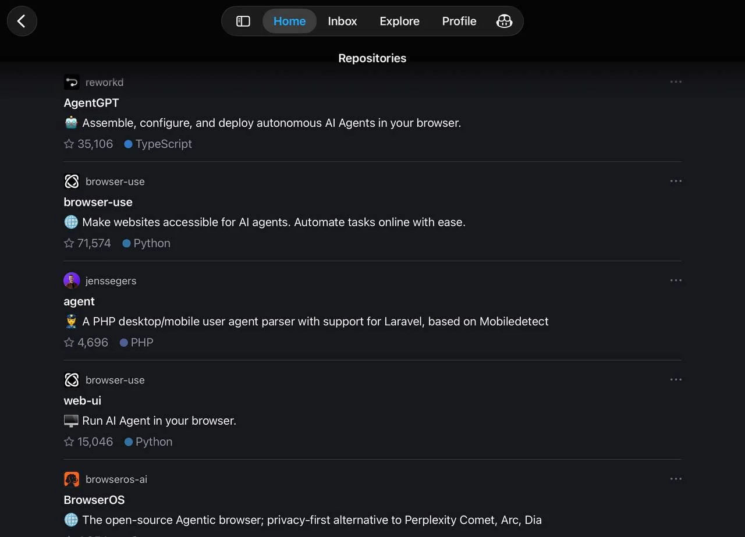The width and height of the screenshot is (745, 537).
Task: Select the Home tab
Action: (289, 21)
